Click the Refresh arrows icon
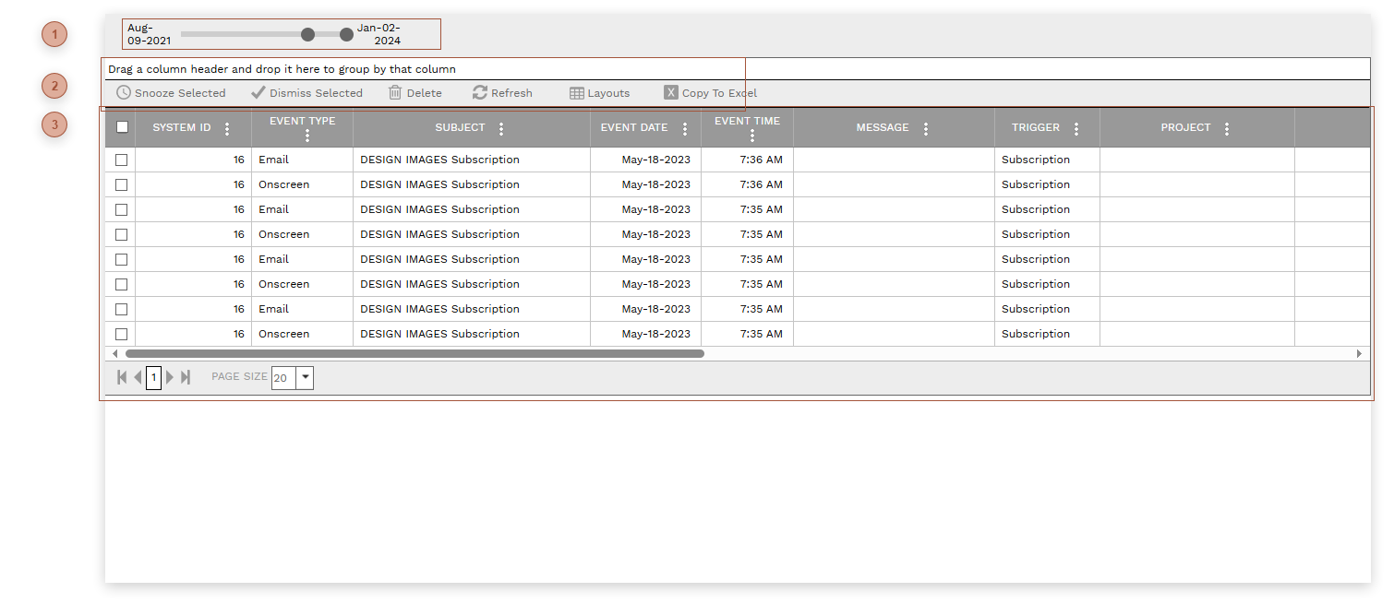The height and width of the screenshot is (604, 1394). (x=480, y=93)
